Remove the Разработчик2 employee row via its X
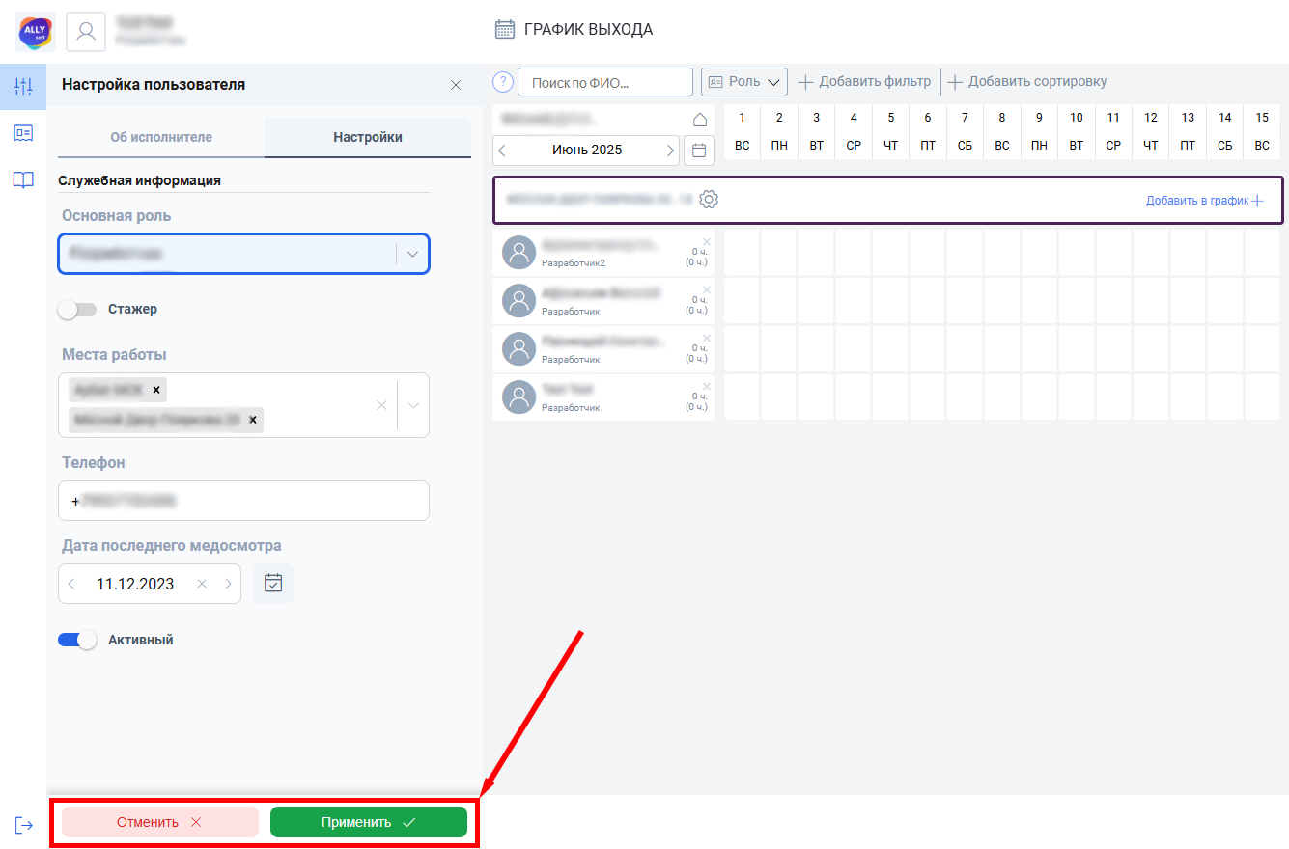The image size is (1289, 849). pos(706,241)
